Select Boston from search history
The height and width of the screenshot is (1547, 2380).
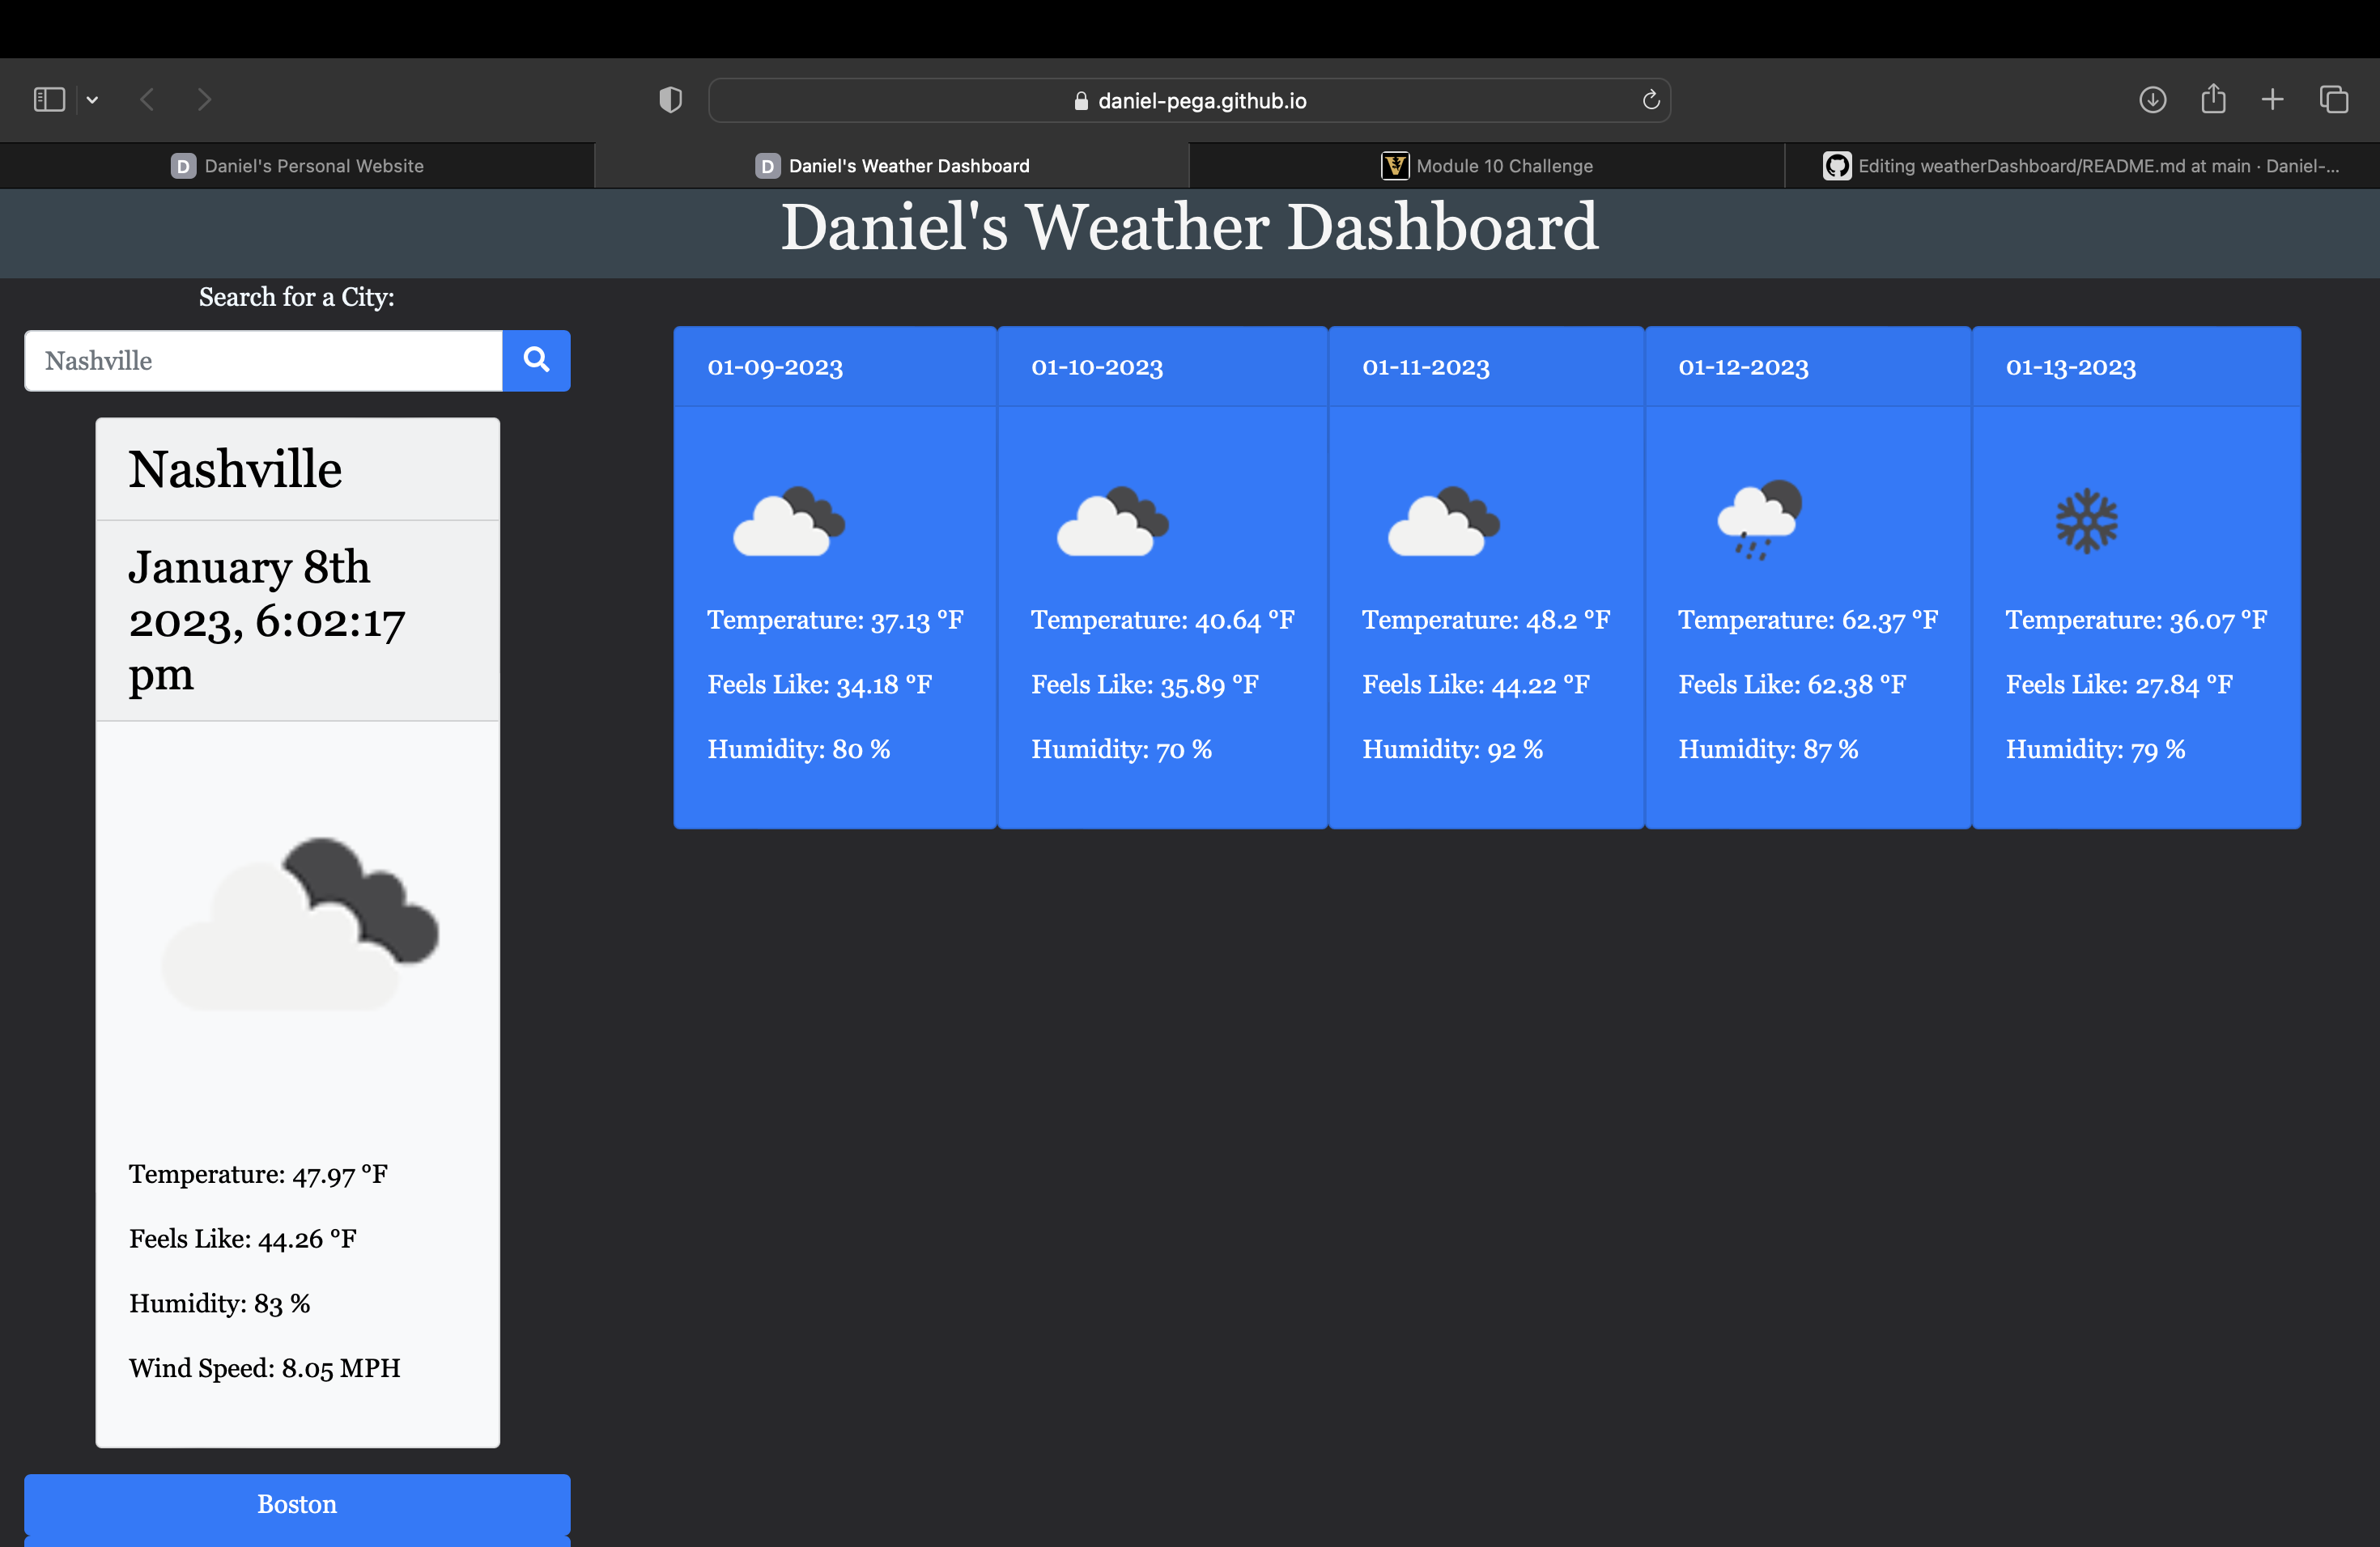tap(296, 1504)
